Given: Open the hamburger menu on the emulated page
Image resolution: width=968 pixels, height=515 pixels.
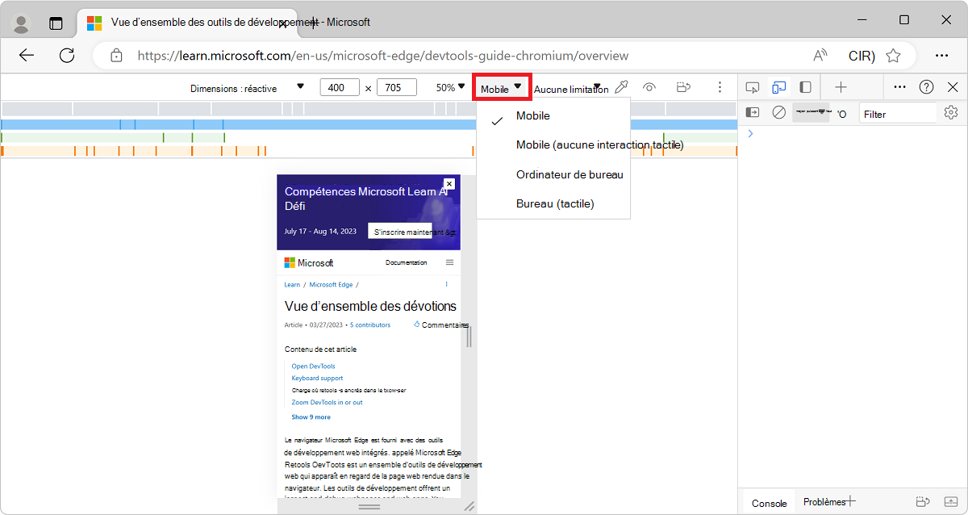Looking at the screenshot, I should (x=449, y=262).
